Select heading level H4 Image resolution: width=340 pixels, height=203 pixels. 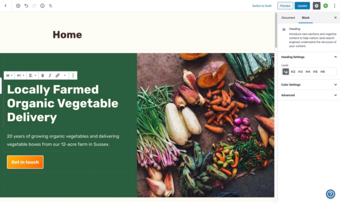(308, 72)
